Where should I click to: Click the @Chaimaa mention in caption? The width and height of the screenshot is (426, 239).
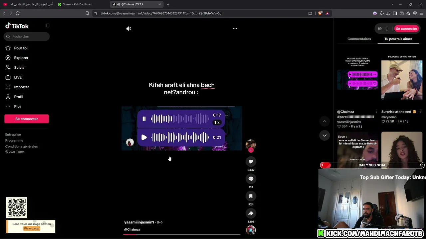[x=132, y=229]
